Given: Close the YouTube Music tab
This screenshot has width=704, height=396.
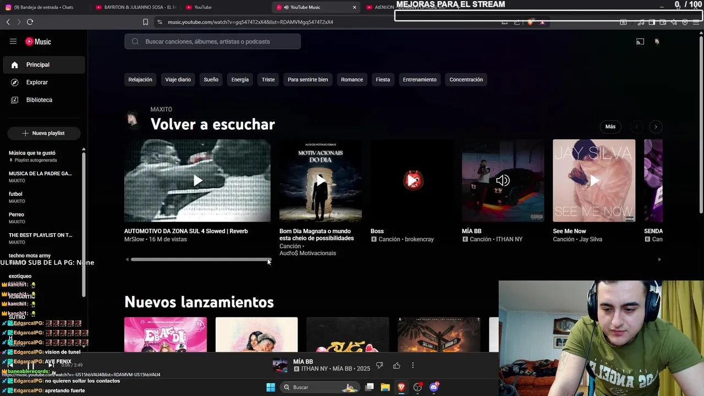Looking at the screenshot, I should tap(354, 7).
